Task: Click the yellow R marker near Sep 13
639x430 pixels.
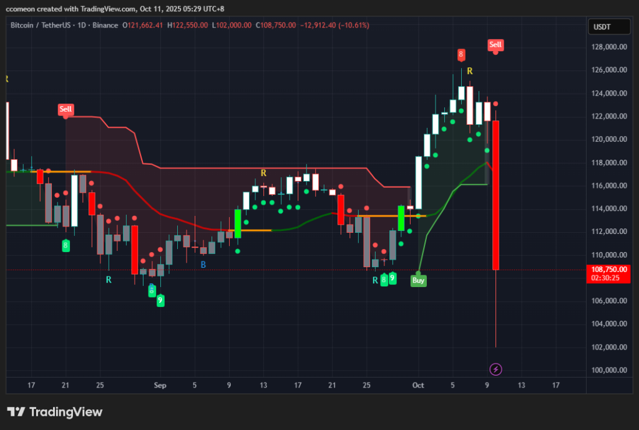Action: (x=263, y=172)
